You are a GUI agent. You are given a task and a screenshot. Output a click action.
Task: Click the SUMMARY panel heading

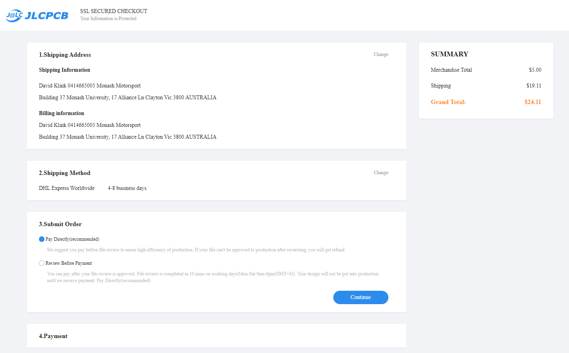tap(449, 54)
